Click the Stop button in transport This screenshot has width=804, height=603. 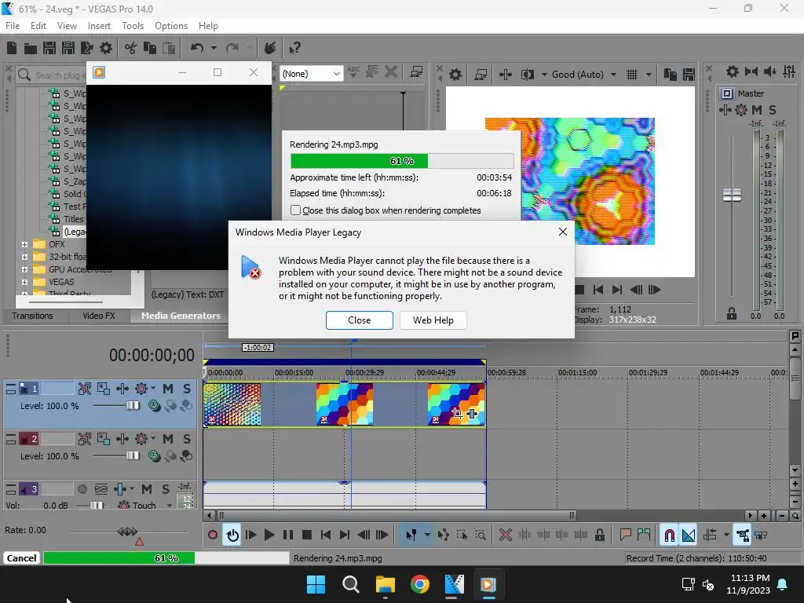click(307, 535)
